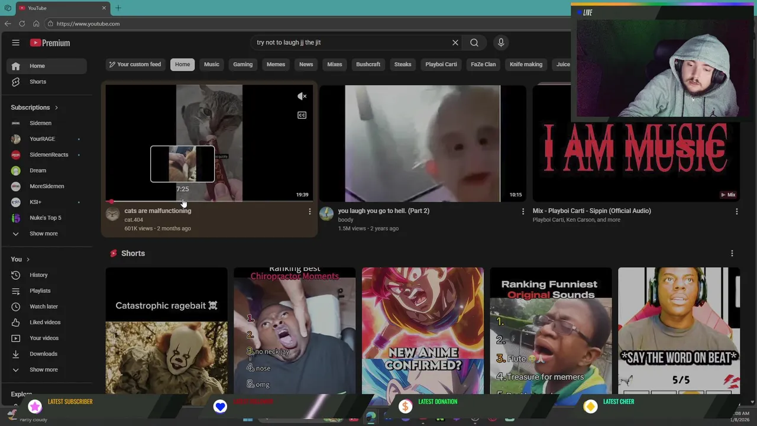Screen dimensions: 757x426
Task: Open Shorts shelf options menu
Action: point(732,253)
